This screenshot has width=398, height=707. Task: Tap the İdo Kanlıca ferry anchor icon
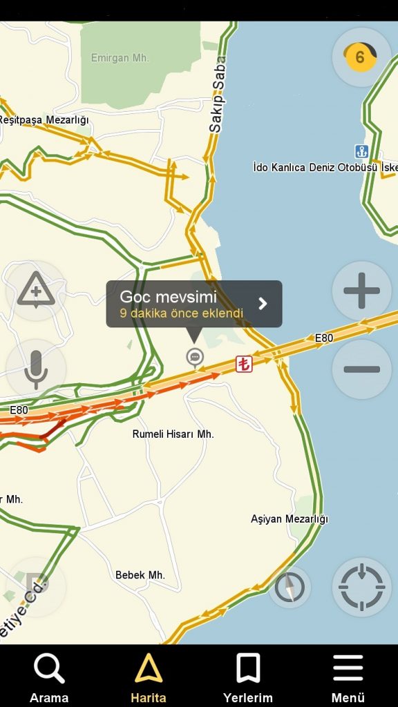click(x=361, y=151)
